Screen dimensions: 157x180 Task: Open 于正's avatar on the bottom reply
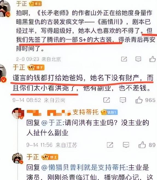point(18,158)
